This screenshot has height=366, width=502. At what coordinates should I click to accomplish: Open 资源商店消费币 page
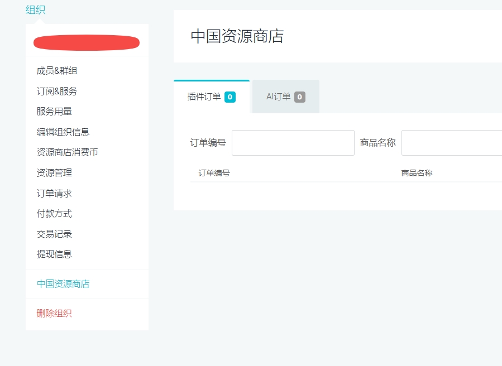(x=67, y=152)
